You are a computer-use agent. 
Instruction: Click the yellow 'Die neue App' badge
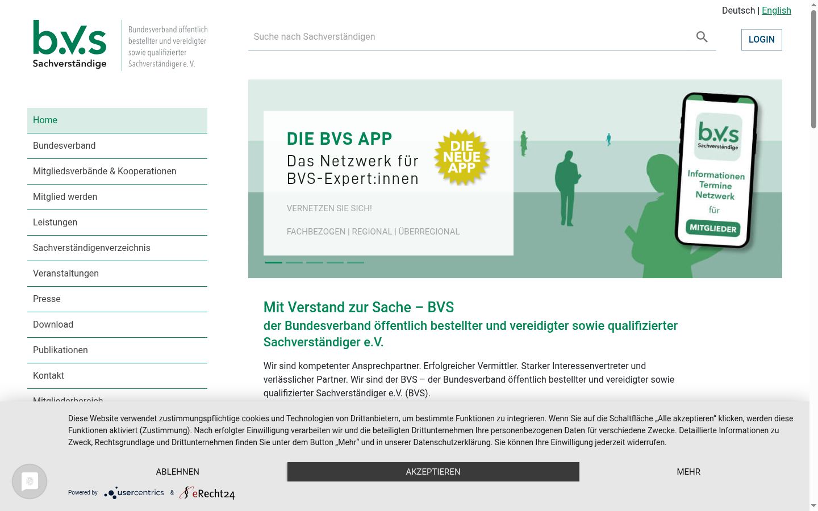(462, 157)
